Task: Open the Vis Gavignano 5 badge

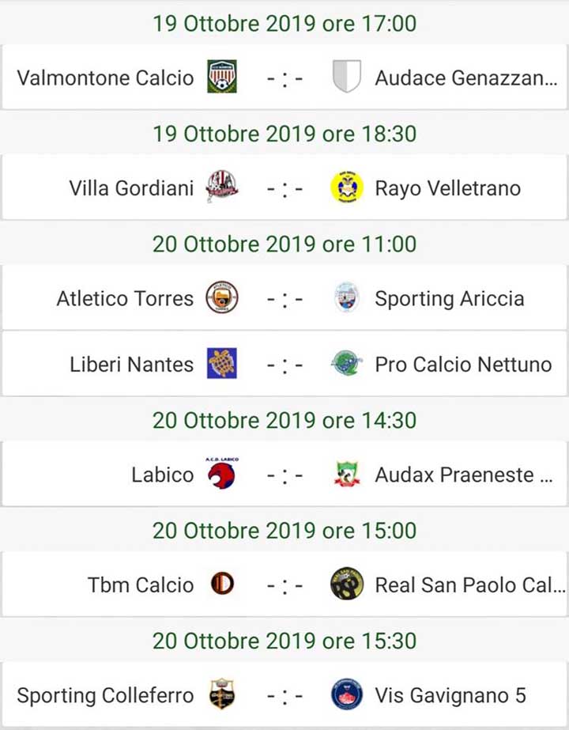Action: click(x=347, y=695)
